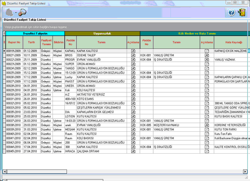Select report number 00045\2010 cell
The image size is (250, 181).
click(x=14, y=151)
